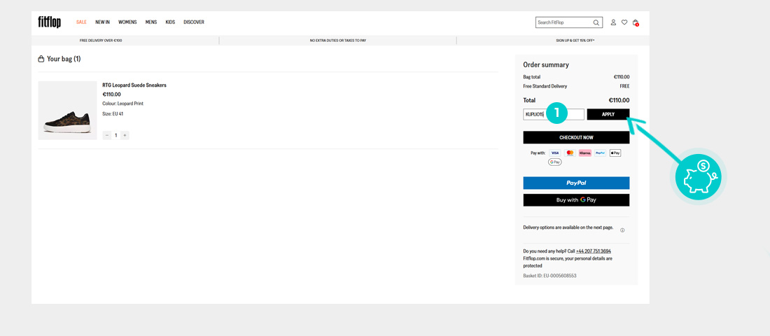This screenshot has width=770, height=336.
Task: Decrease sneaker quantity with minus button
Action: click(107, 135)
